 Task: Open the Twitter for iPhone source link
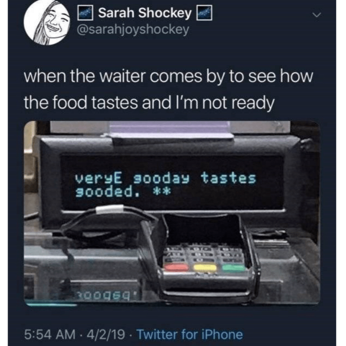coord(190,334)
